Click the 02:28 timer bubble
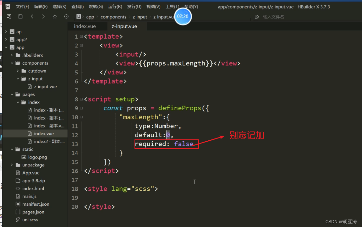The height and width of the screenshot is (227, 362). [x=183, y=16]
